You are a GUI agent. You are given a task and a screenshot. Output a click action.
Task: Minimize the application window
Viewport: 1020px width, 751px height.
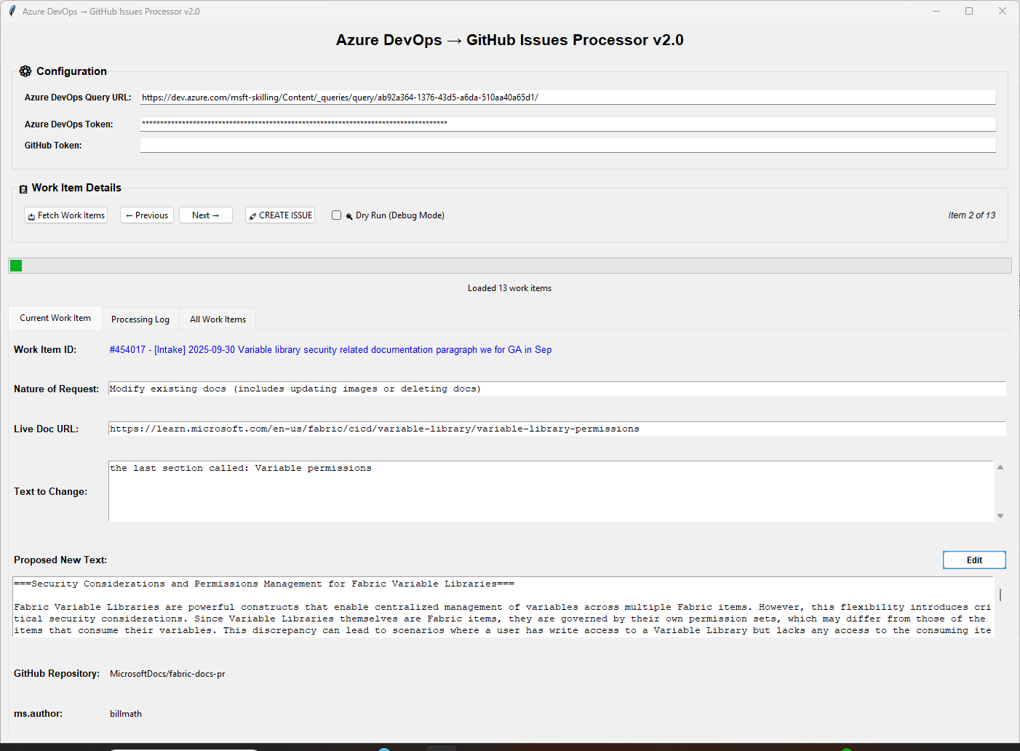point(936,11)
